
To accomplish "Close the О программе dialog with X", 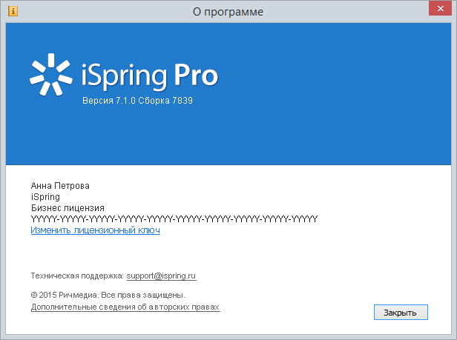I will (x=440, y=8).
